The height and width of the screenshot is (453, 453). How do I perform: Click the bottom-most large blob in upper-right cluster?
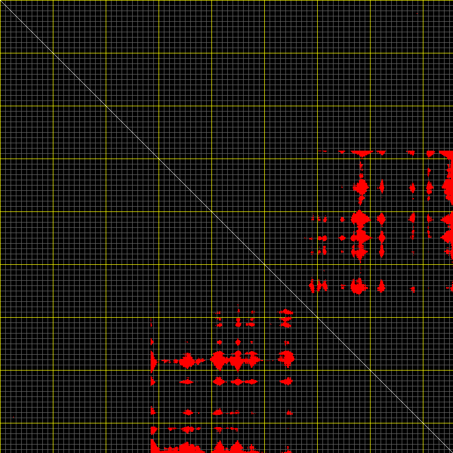(359, 287)
